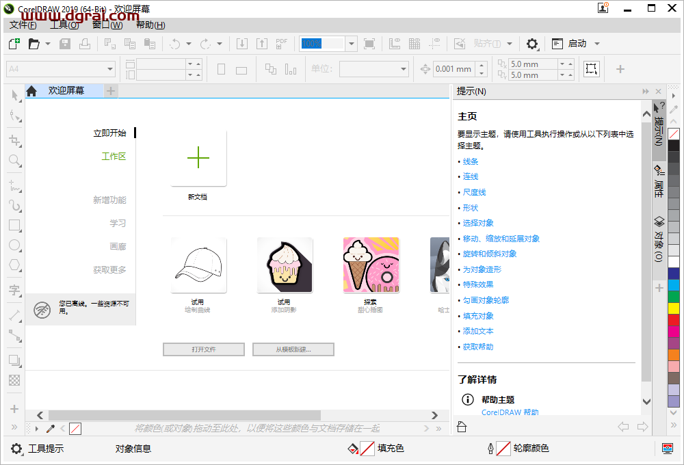Select the Ellipse tool

pos(15,245)
